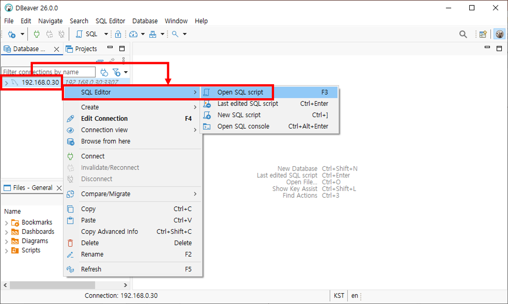Expand the SQL toolbar button dropdown arrow
Viewport: 508px width, 304px height.
106,34
